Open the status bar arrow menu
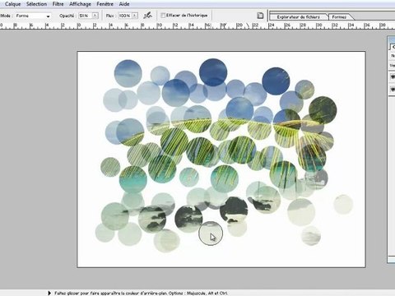The image size is (395, 296). coord(49,293)
